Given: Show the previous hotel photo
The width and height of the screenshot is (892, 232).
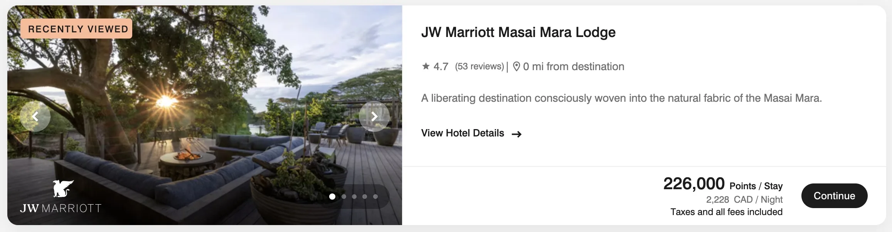Looking at the screenshot, I should pos(35,116).
